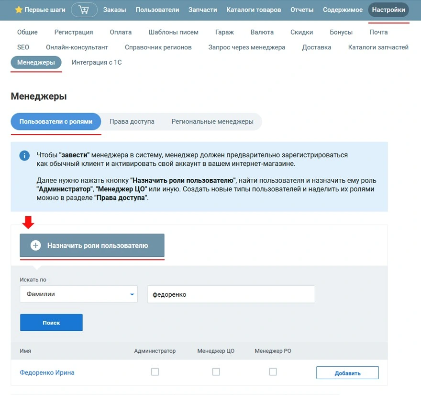Open the Пользователи menu

[157, 10]
